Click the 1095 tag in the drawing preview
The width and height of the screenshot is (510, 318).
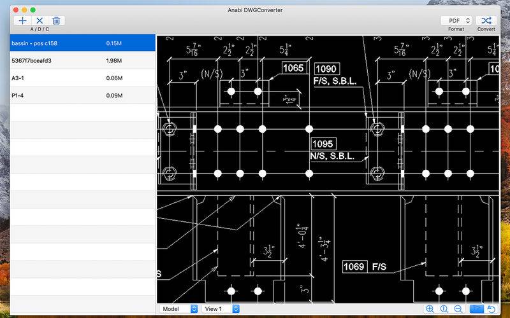(x=323, y=144)
